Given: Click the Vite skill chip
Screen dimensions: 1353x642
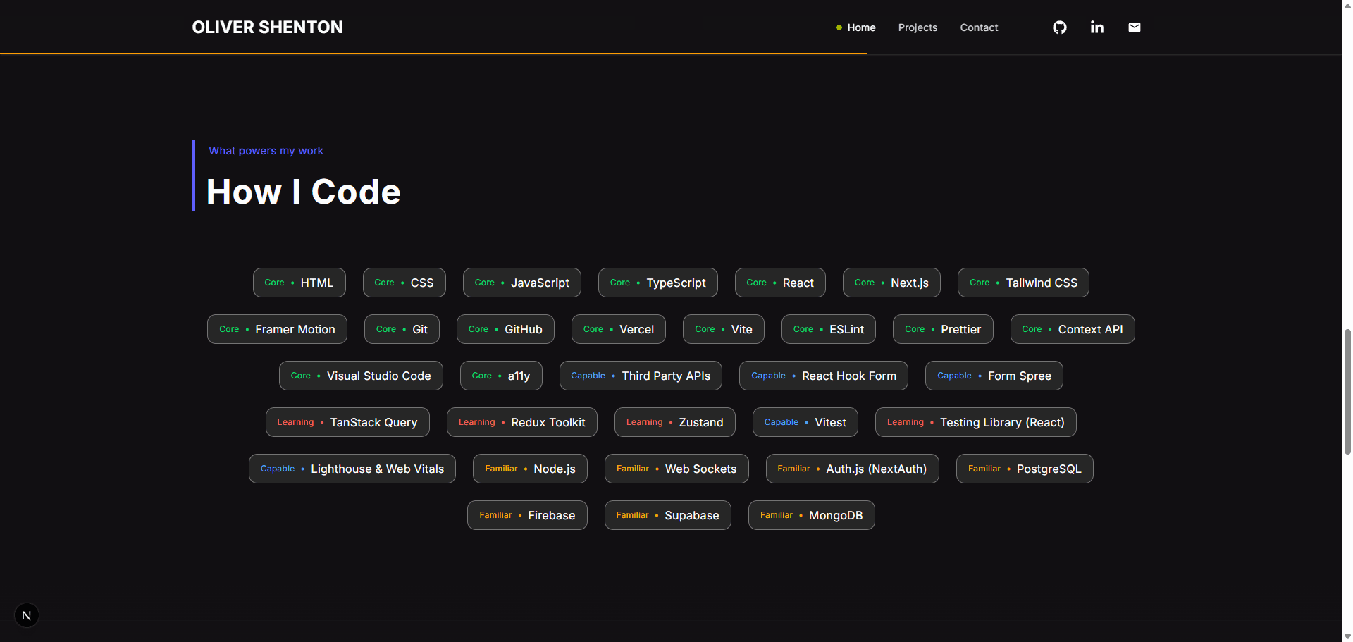Looking at the screenshot, I should [x=724, y=329].
